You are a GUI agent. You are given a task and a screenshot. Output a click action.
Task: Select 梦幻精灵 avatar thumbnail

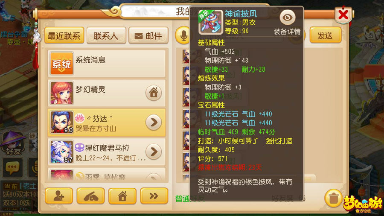coord(62,93)
